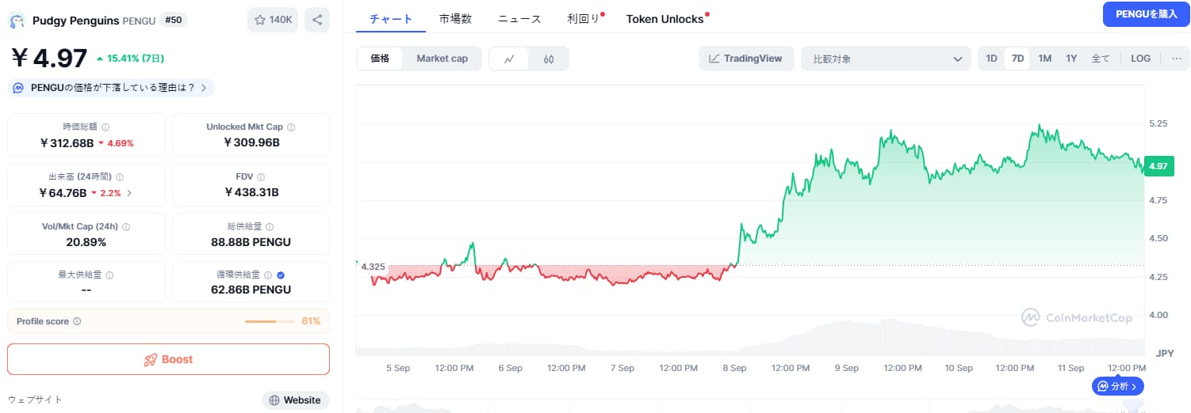Viewport: 1191px width, 413px height.
Task: Set chart range to 1Y
Action: coord(1071,59)
